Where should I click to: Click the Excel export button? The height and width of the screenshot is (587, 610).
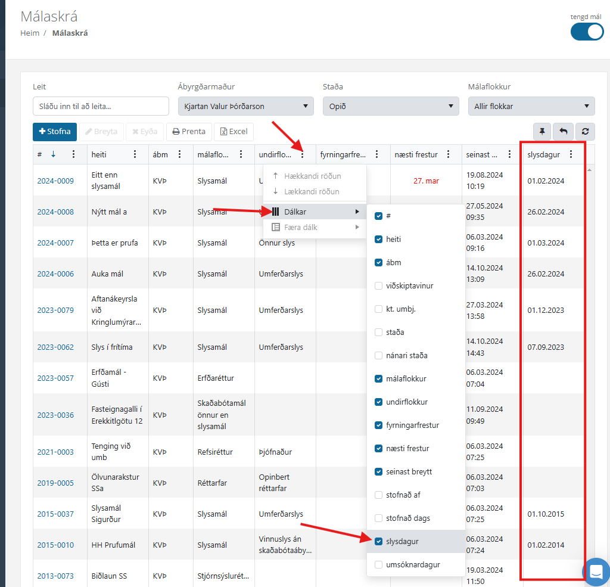(234, 132)
